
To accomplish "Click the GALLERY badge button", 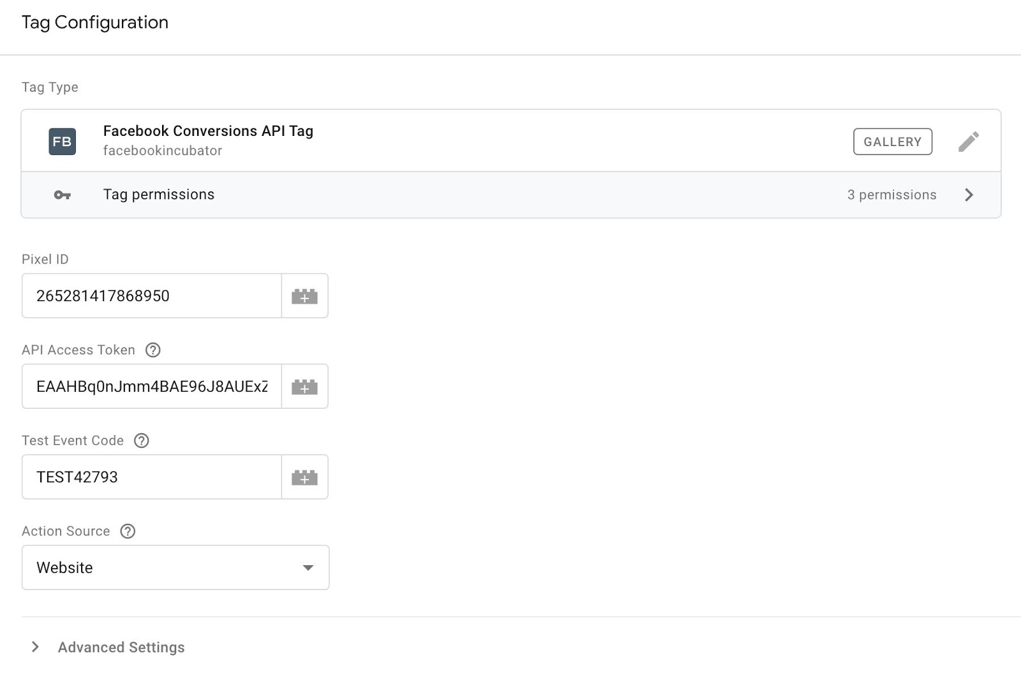I will pos(892,142).
